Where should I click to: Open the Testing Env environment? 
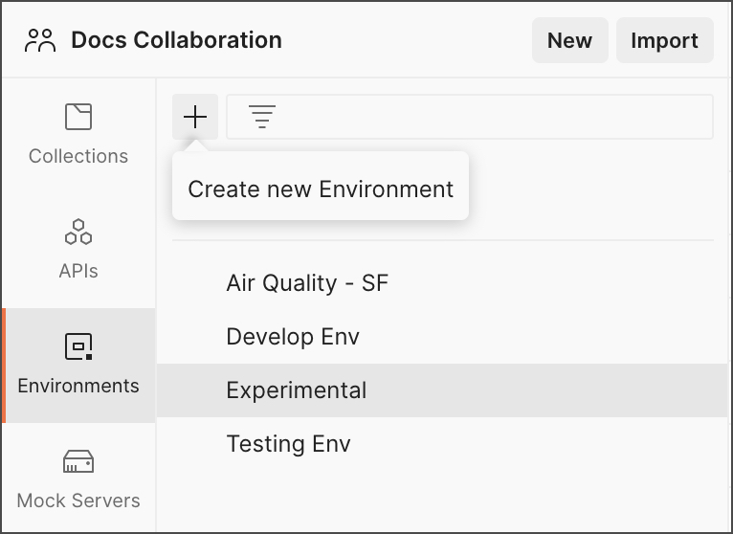(288, 444)
